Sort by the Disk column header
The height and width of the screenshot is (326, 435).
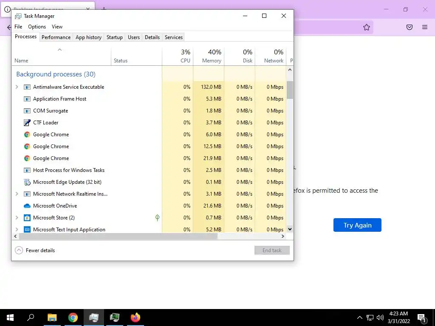click(240, 56)
